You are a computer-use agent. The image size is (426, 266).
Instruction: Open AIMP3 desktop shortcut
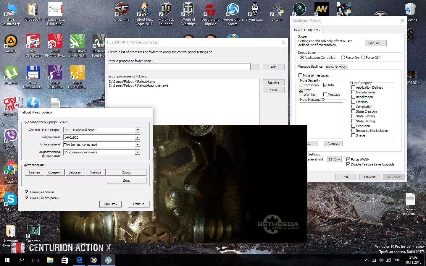(11, 44)
